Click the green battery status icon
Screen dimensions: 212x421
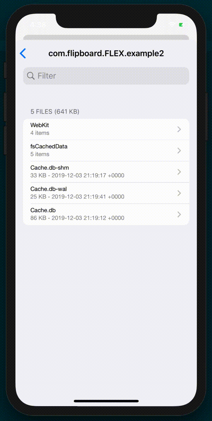point(181,25)
